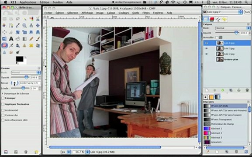The height and width of the screenshot is (157, 252).
Task: Select the Dodge/Burn tool
Action: [x=17, y=52]
